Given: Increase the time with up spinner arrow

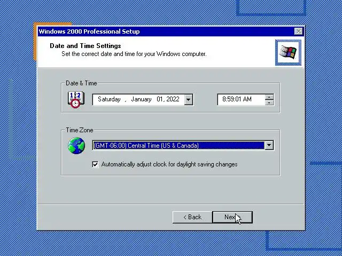Looking at the screenshot, I should [x=269, y=97].
